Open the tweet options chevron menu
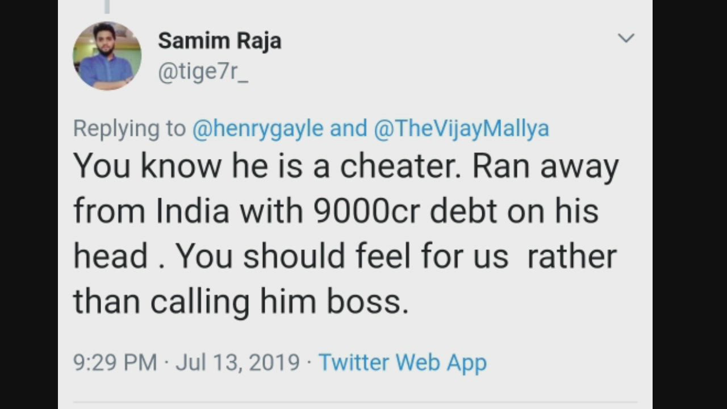The image size is (727, 409). point(625,38)
